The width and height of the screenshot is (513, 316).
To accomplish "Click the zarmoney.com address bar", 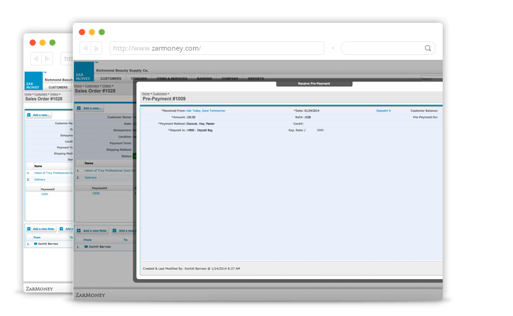I will click(x=217, y=48).
